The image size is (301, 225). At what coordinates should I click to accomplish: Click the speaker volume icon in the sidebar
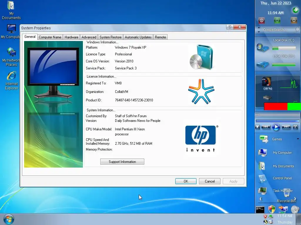[295, 209]
